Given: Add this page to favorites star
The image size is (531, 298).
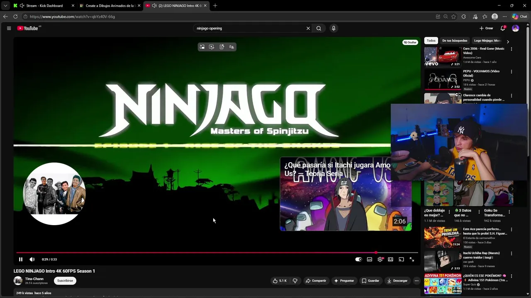Looking at the screenshot, I should coord(453,17).
